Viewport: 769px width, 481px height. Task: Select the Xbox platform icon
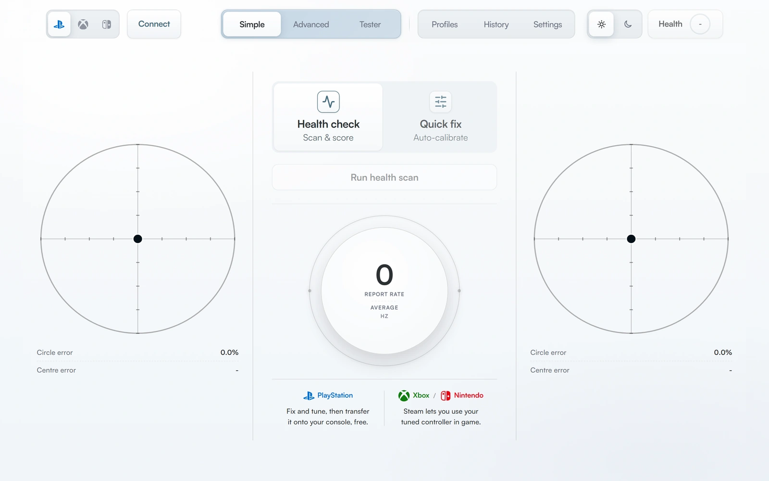83,24
